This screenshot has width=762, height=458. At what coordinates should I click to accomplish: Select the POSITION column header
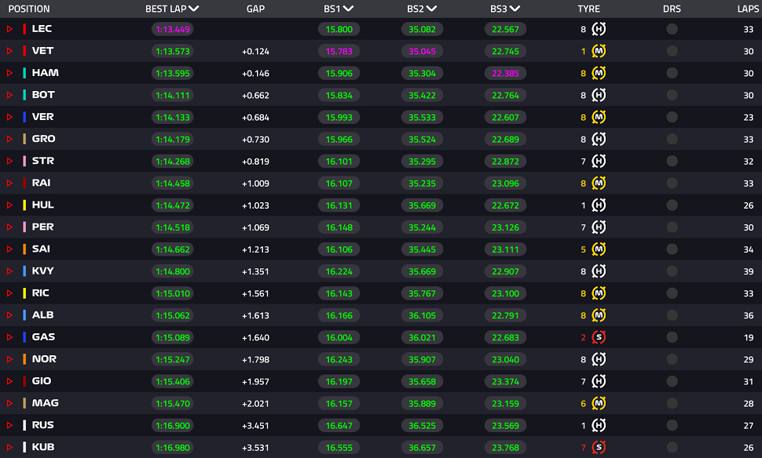click(29, 9)
